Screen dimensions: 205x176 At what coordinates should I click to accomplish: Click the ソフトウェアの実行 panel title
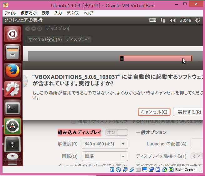pos(23,20)
